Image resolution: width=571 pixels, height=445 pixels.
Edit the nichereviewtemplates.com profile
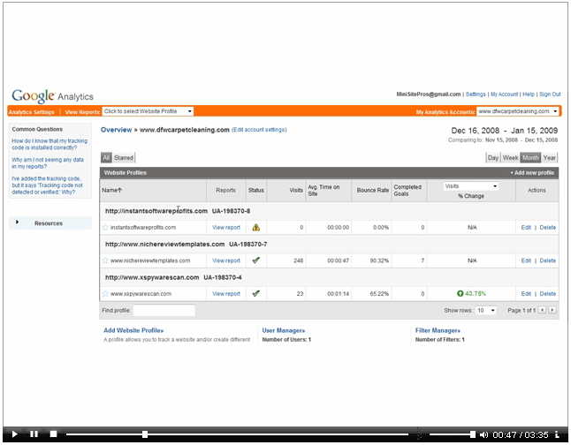(526, 260)
